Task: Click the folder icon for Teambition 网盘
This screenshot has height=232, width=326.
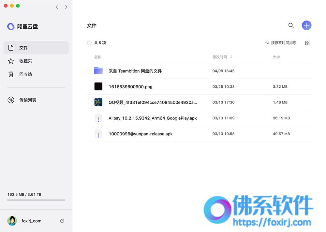Action: pyautogui.click(x=98, y=71)
